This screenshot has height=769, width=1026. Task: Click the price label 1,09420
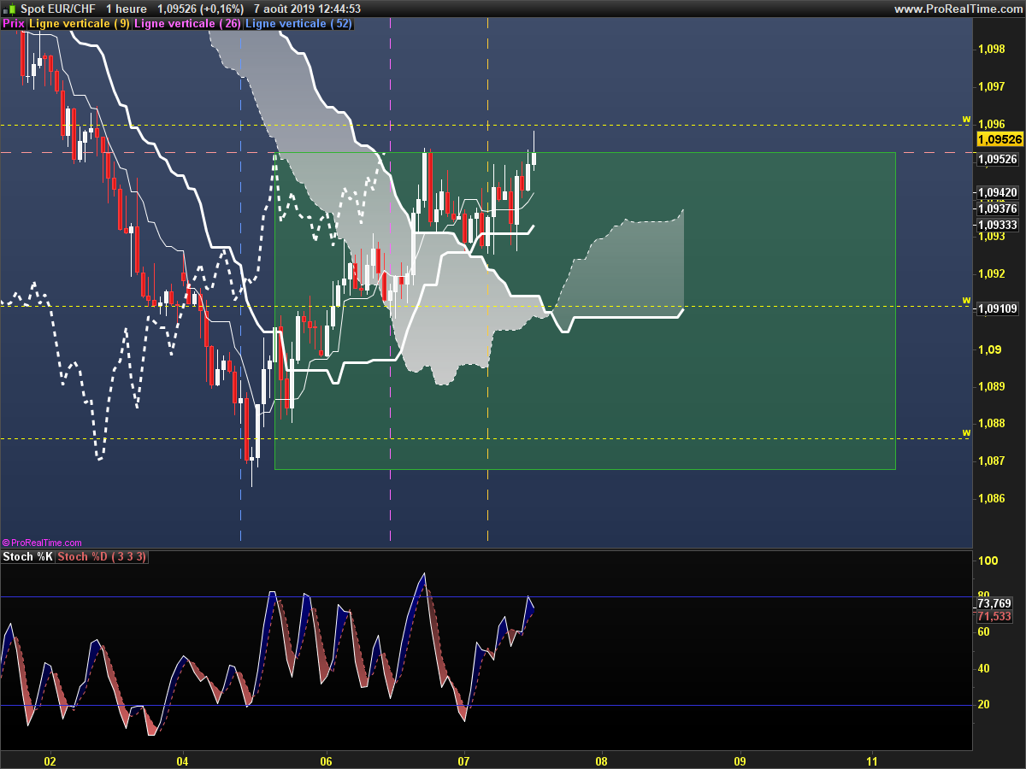(x=998, y=193)
